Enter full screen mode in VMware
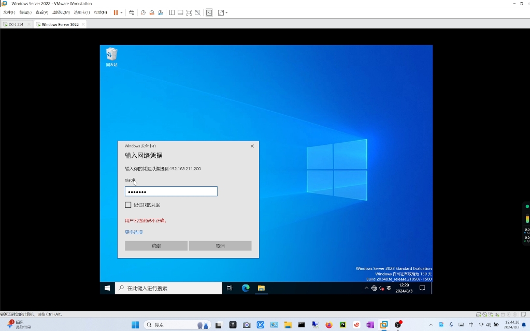530x331 pixels. pyautogui.click(x=189, y=12)
